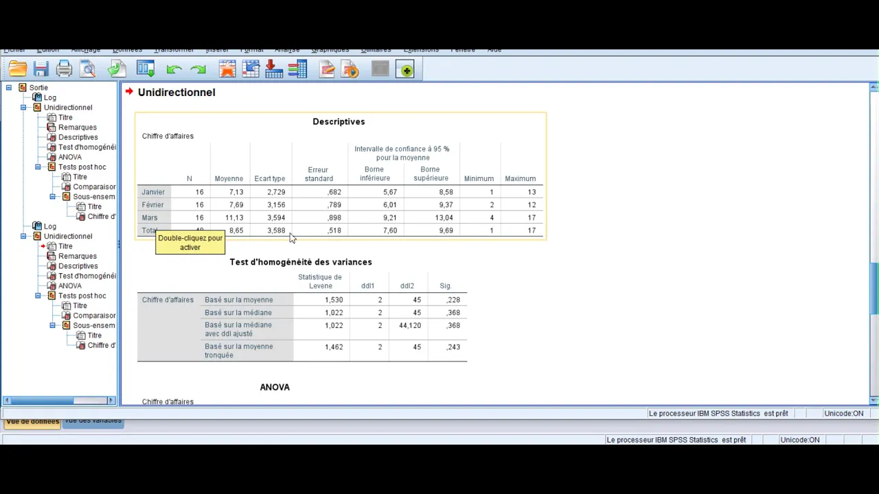Click Test d'homogénéité des variances table title
879x494 pixels.
tap(301, 262)
